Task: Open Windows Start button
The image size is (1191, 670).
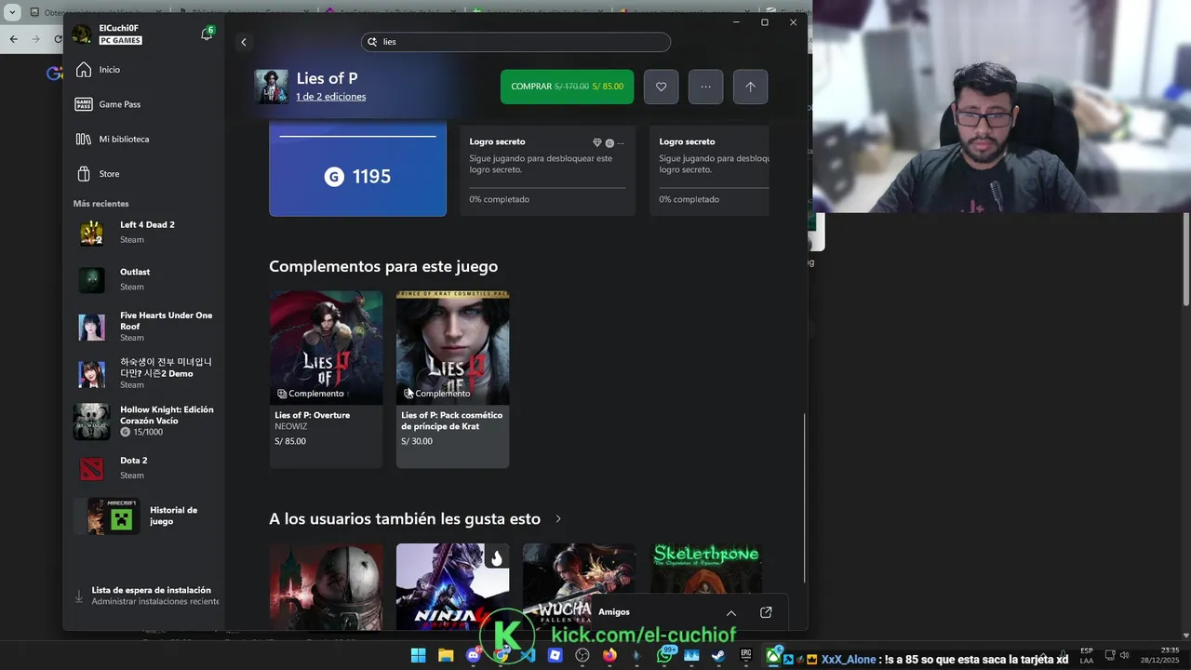Action: [x=419, y=656]
